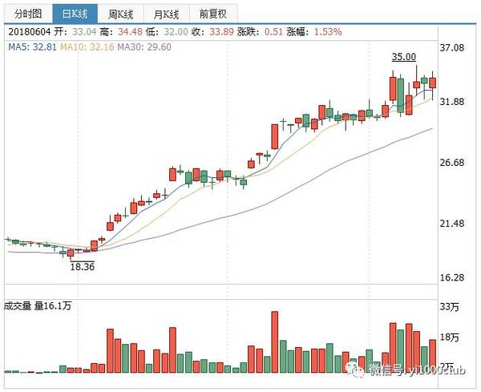Open the 前复权 tab

(x=213, y=14)
